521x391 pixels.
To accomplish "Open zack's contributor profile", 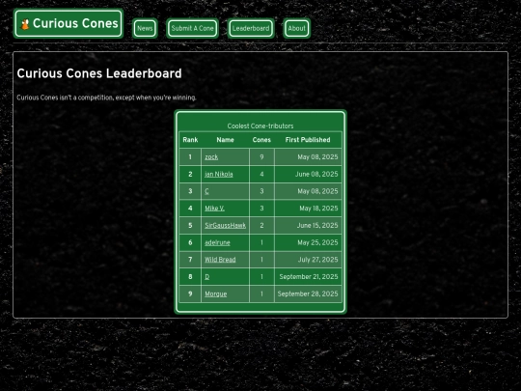I will [211, 157].
